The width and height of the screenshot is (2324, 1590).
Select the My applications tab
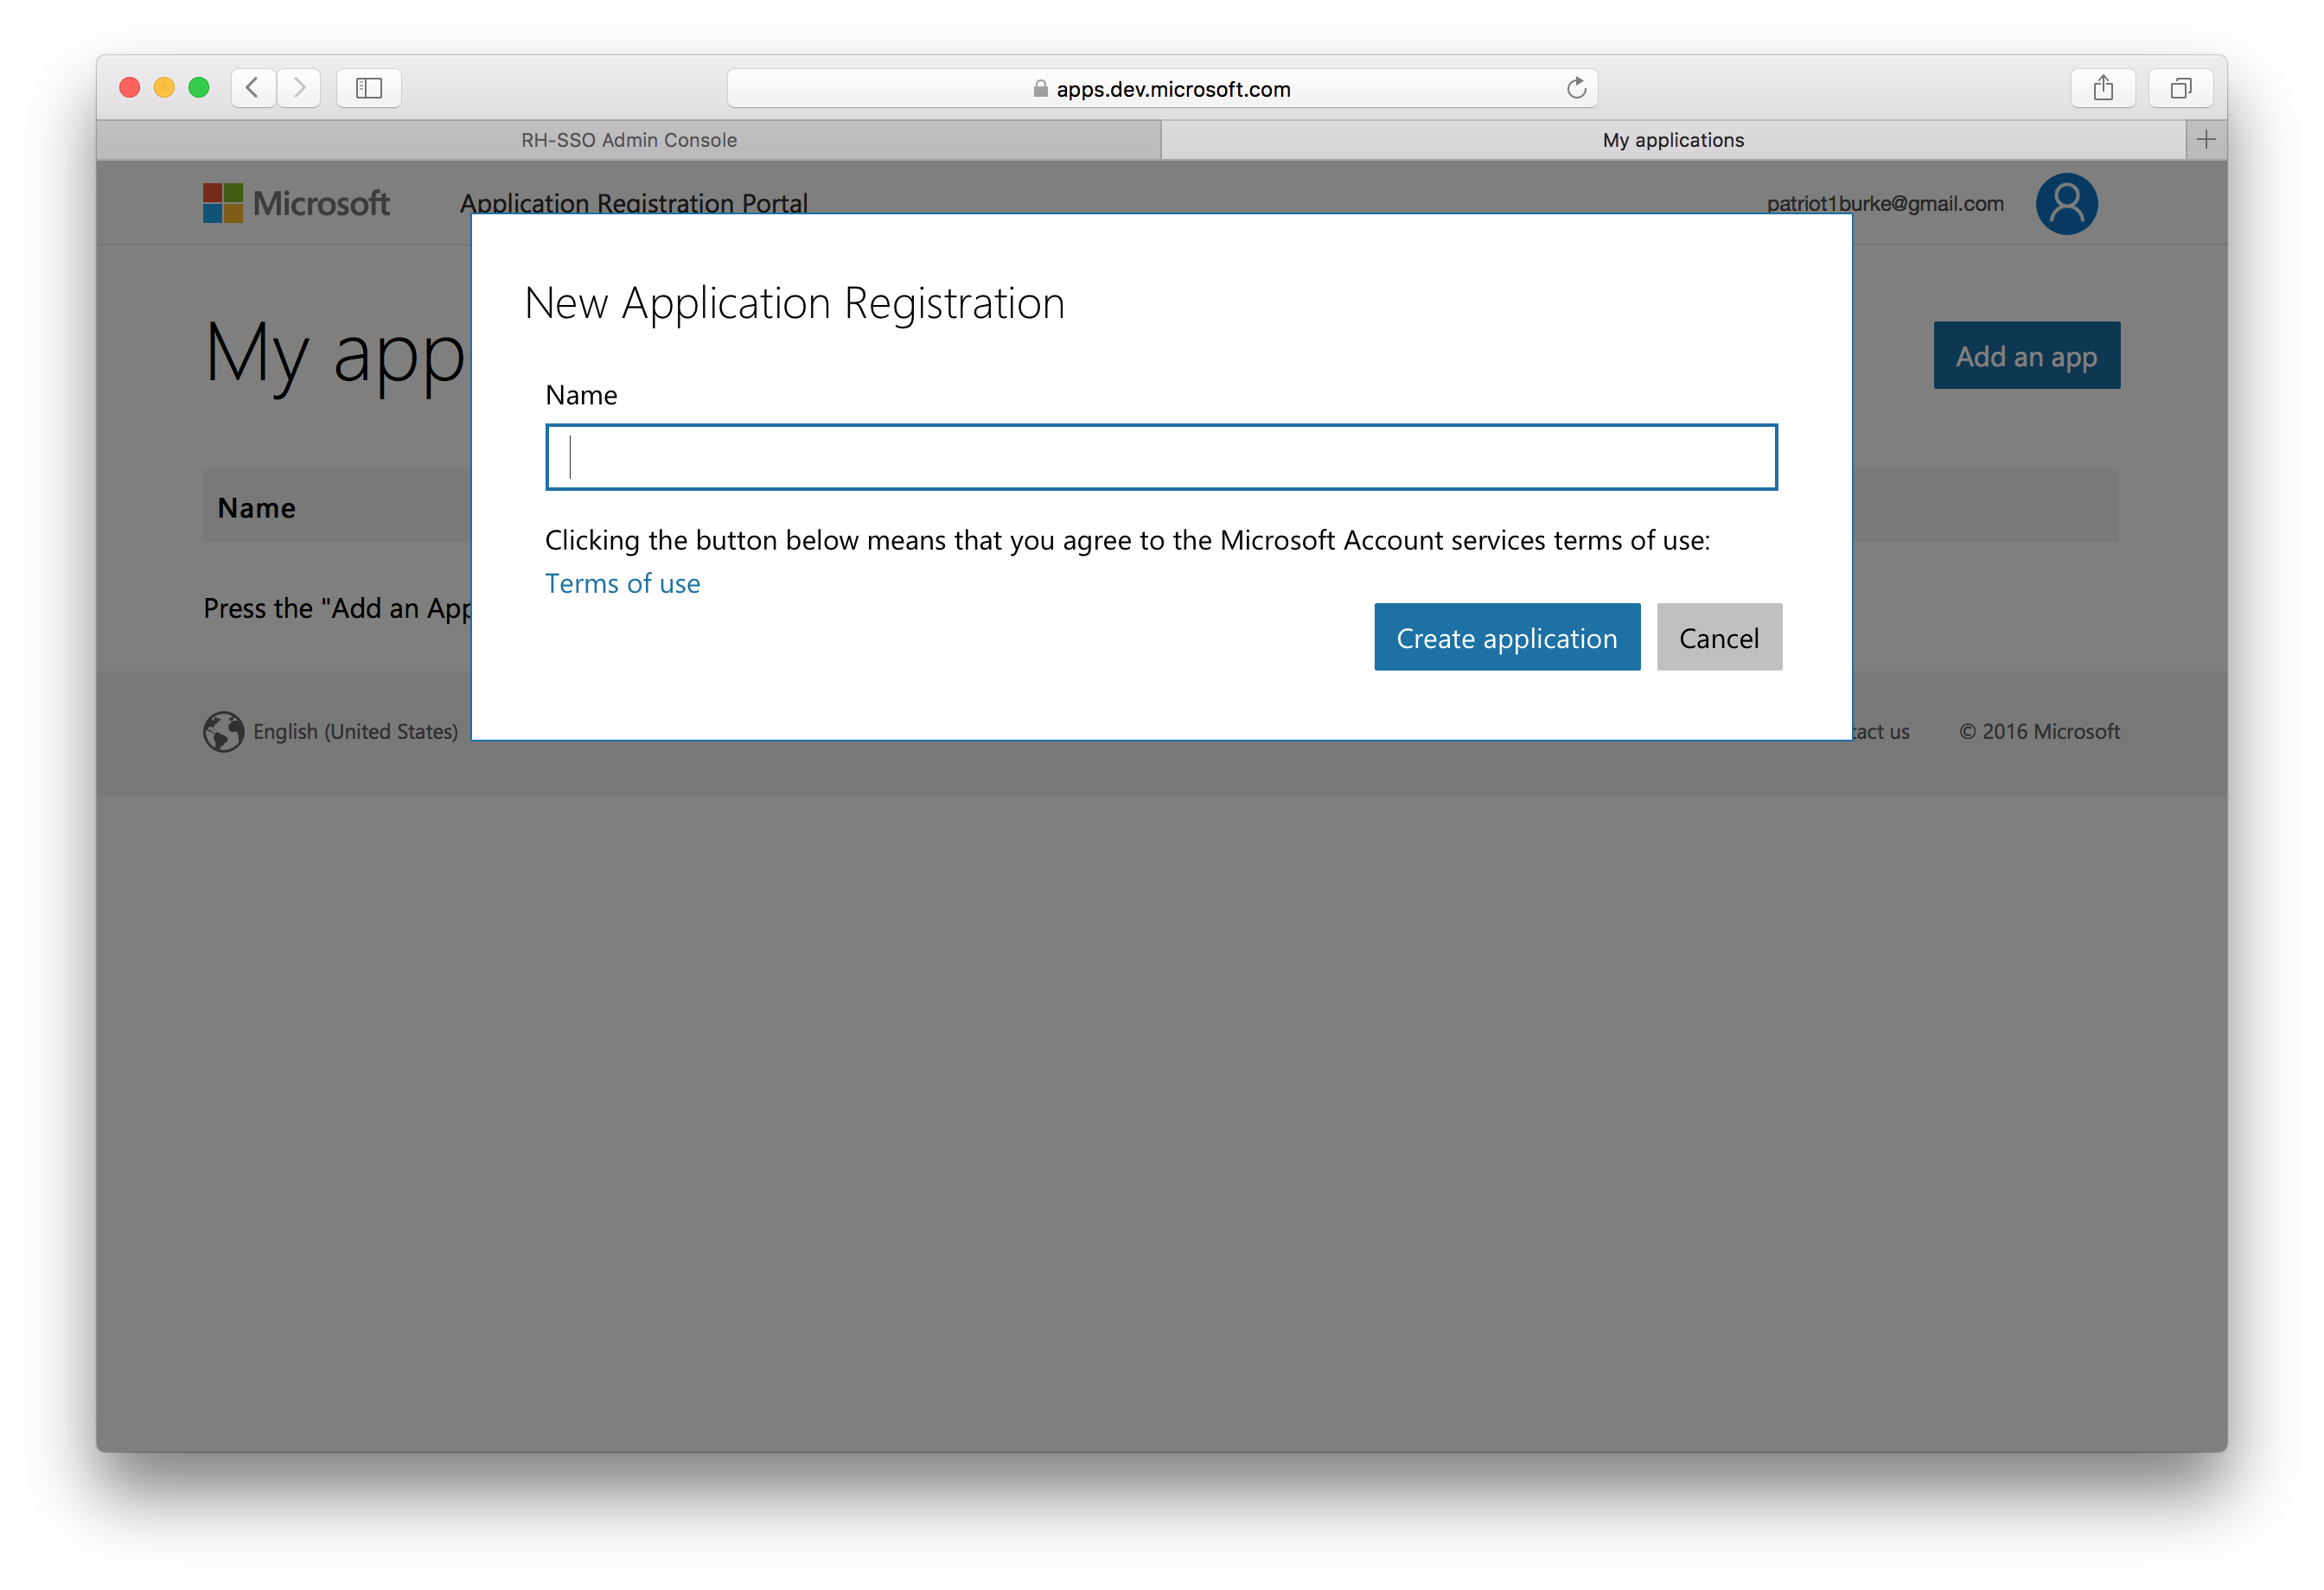[1674, 139]
